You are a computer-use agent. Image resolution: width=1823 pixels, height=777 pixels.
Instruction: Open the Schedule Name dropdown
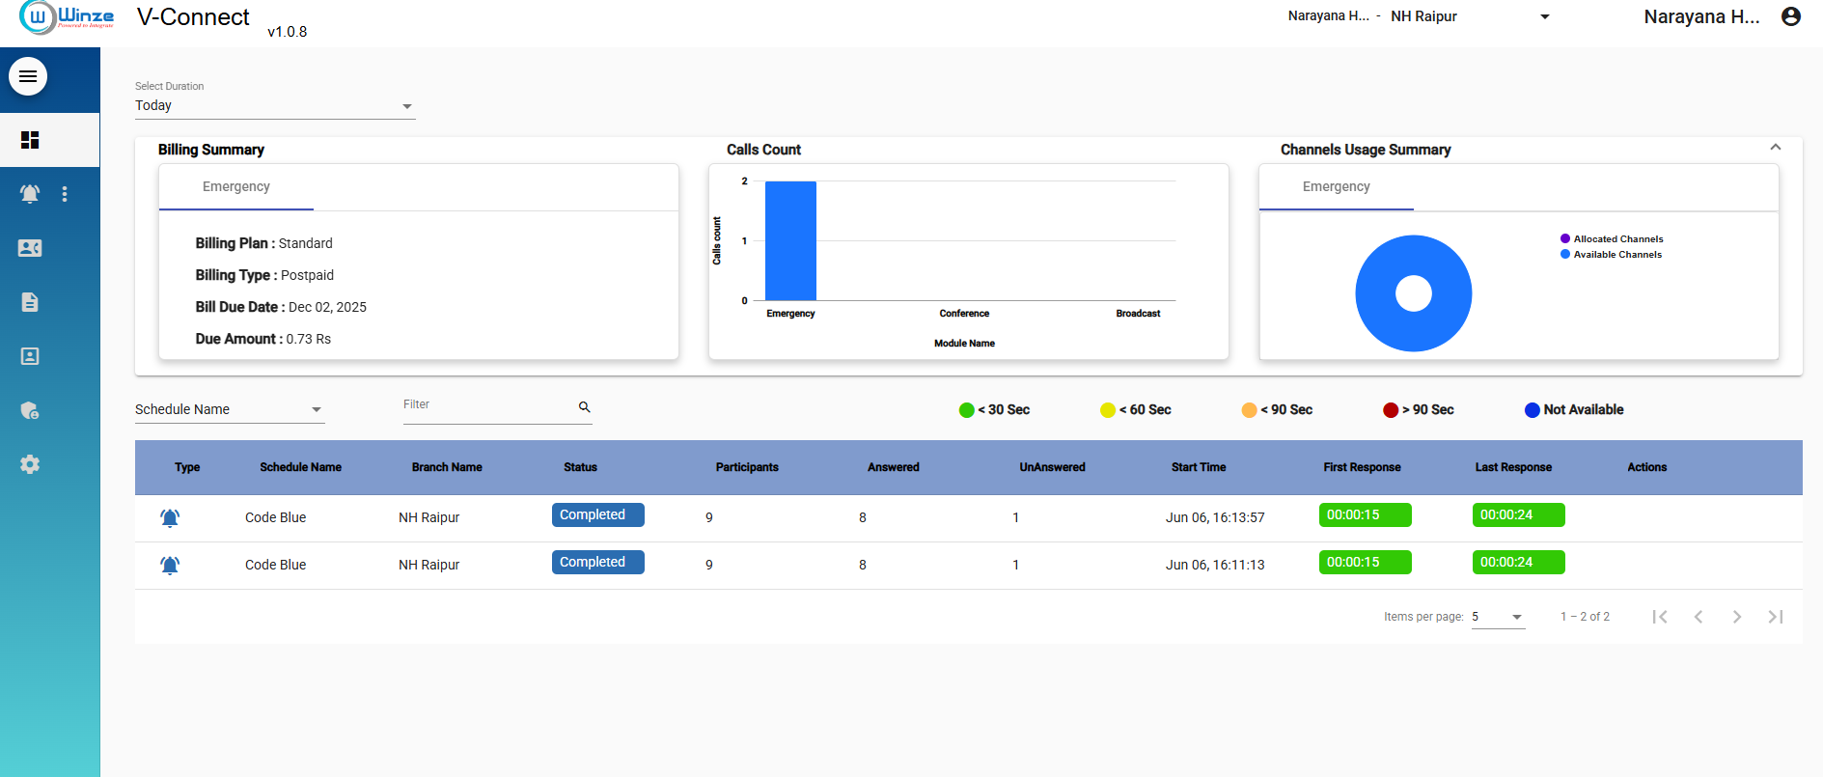pos(229,410)
